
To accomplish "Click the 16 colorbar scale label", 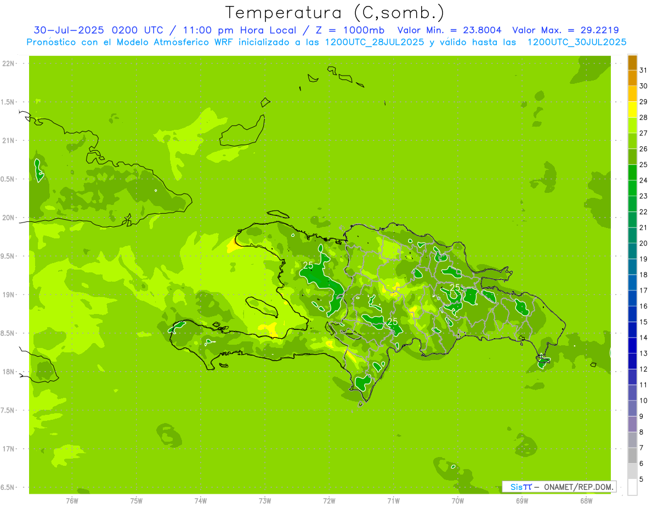I will point(644,306).
